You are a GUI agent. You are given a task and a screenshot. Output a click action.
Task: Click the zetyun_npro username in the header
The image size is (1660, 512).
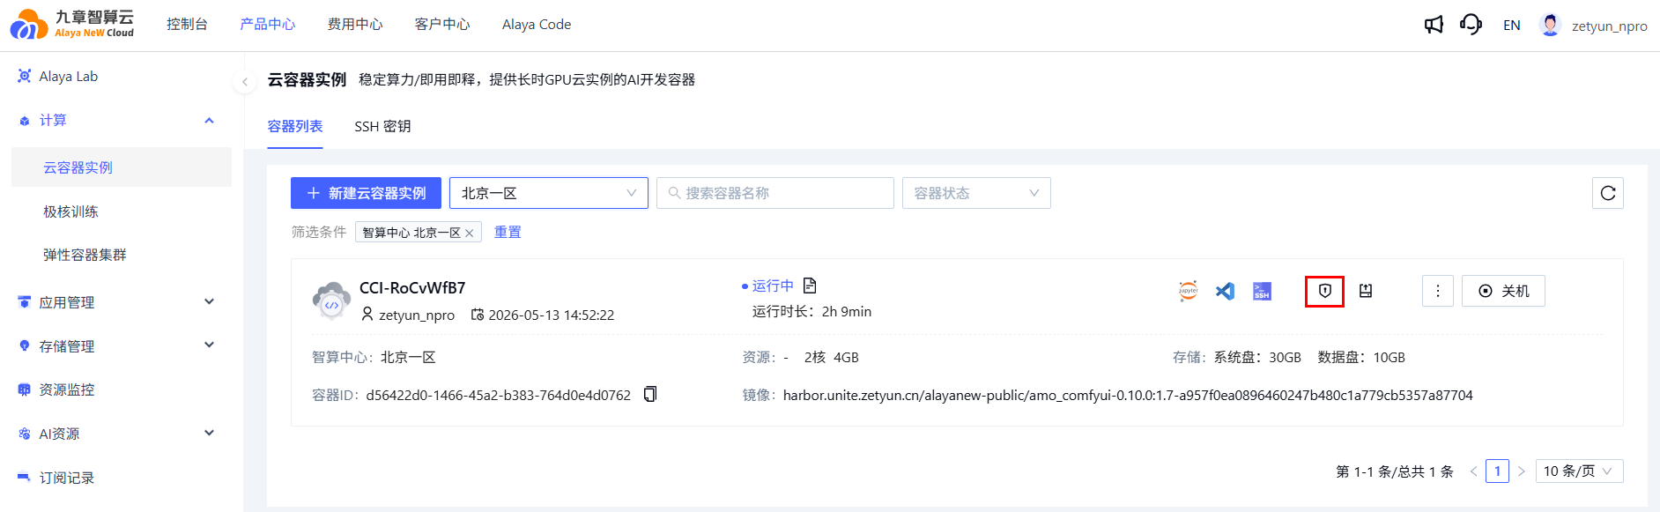coord(1609,26)
